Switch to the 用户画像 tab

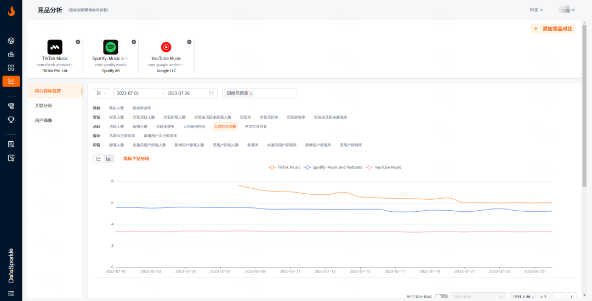coord(44,120)
